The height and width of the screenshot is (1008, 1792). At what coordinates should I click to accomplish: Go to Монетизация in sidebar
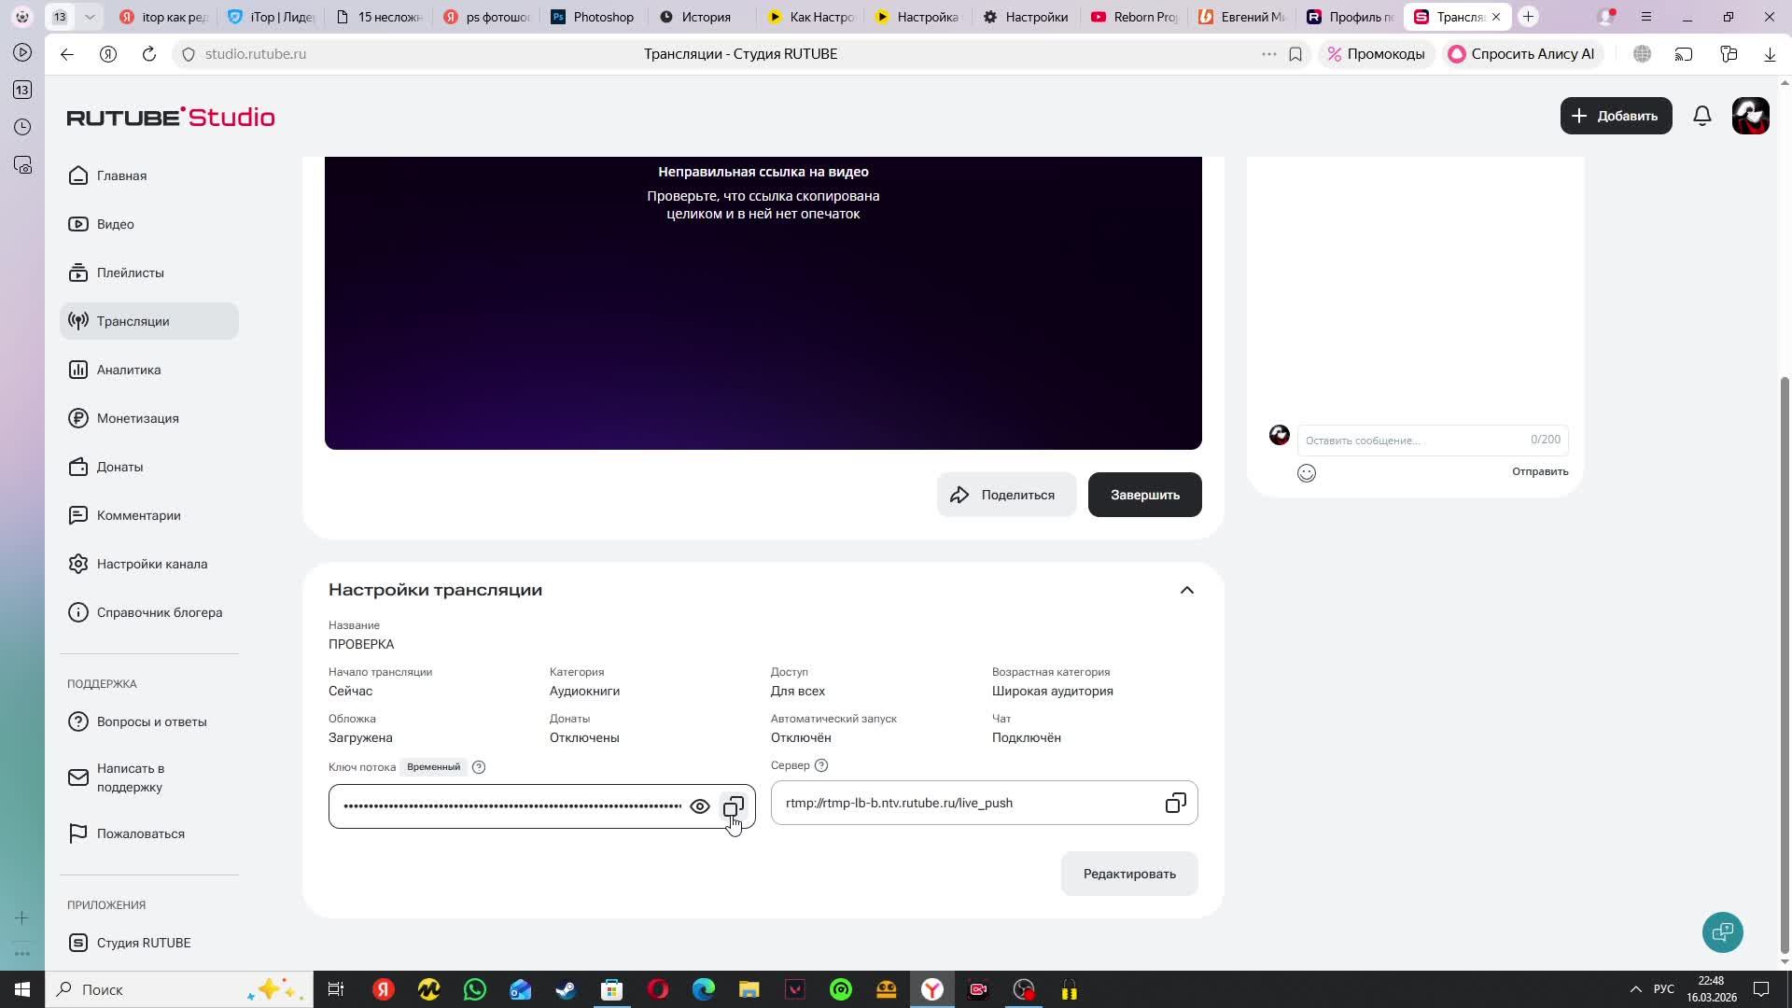137,418
